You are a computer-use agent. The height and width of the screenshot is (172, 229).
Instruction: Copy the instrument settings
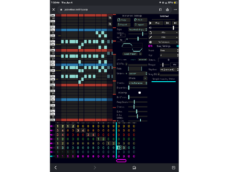click(x=124, y=20)
